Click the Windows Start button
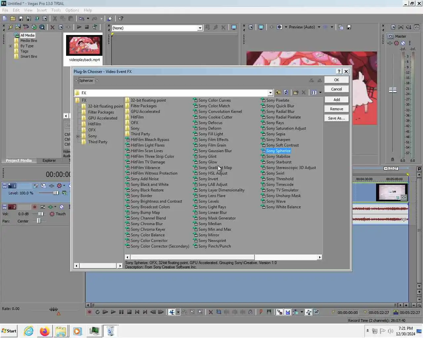 [9, 331]
